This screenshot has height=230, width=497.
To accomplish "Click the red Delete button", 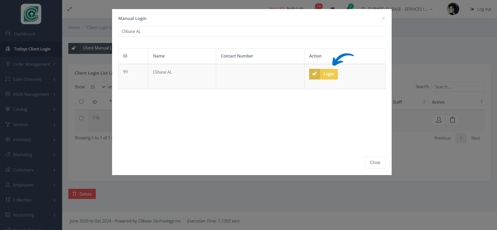I will [82, 194].
